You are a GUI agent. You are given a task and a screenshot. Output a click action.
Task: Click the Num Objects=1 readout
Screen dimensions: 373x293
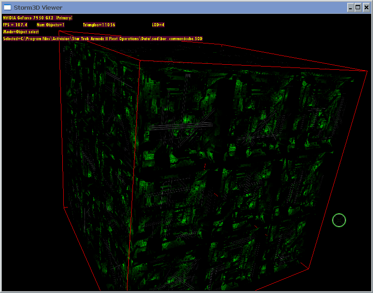[x=50, y=24]
